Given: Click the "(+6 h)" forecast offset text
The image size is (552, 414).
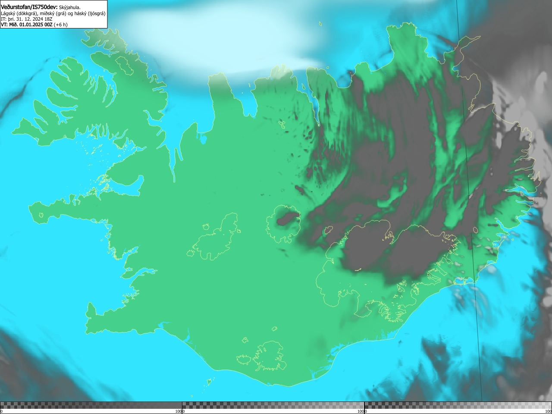Looking at the screenshot, I should (x=61, y=25).
